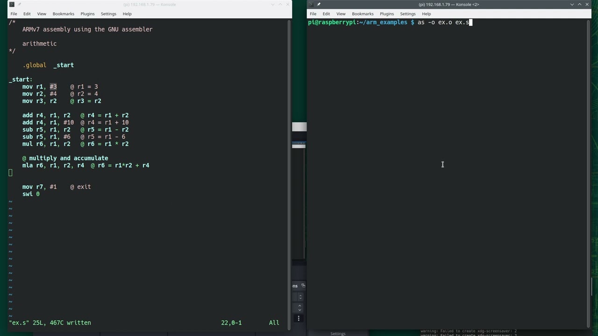The height and width of the screenshot is (336, 598).
Task: Click the 'swi 0' instruction
Action: tap(31, 194)
